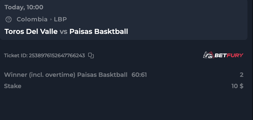Screen dimensions: 253x120
Task: Open the LBP league link
Action: (60, 19)
